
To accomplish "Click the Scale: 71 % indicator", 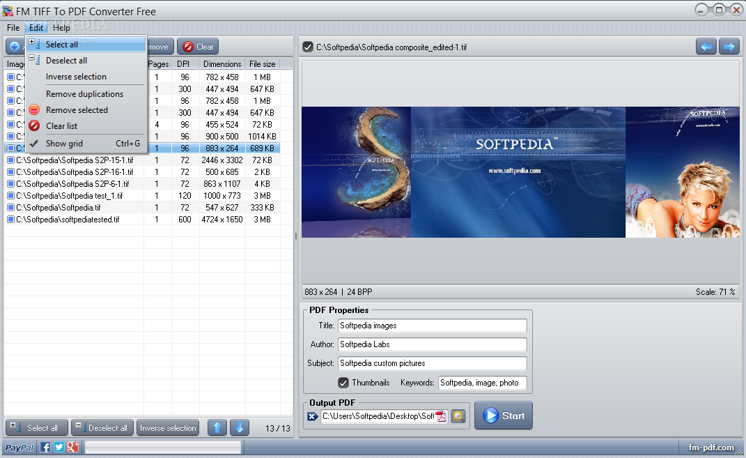I will coord(715,292).
